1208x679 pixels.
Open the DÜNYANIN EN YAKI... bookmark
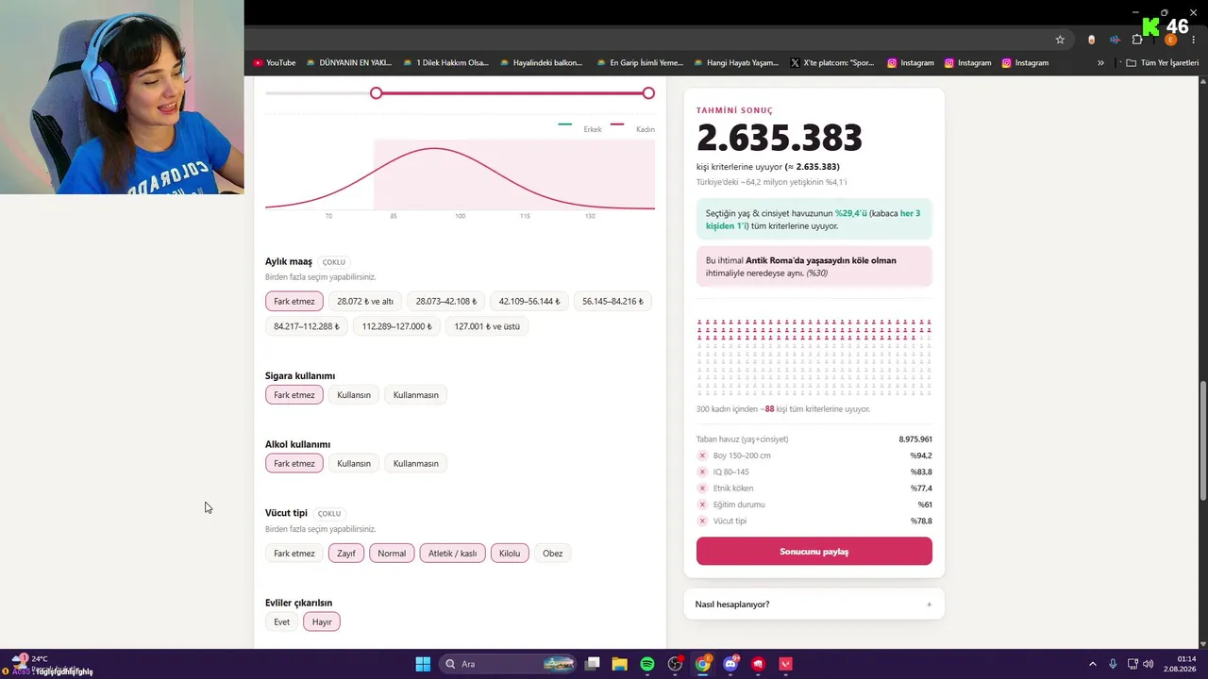pyautogui.click(x=348, y=63)
